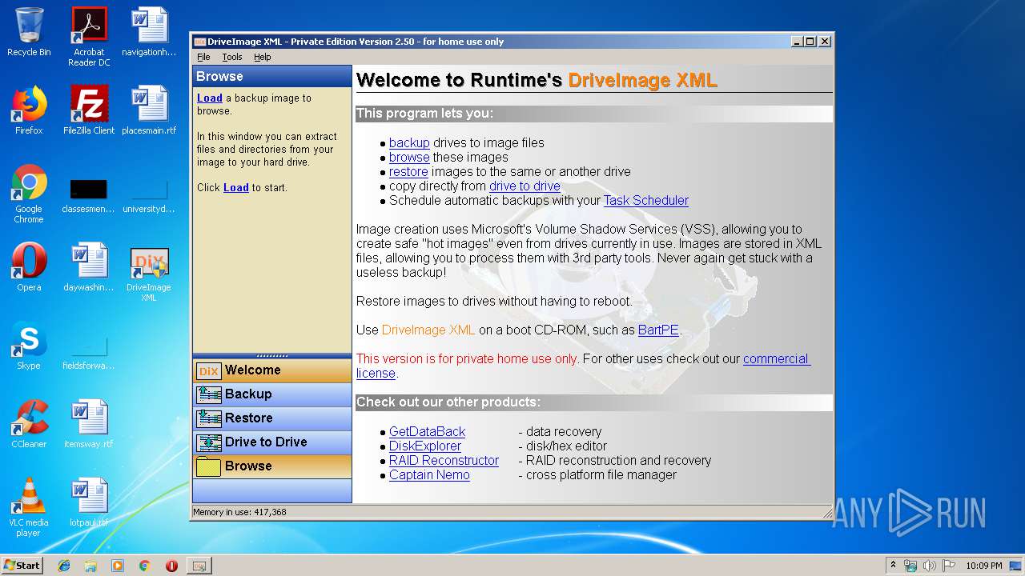Select the lotpaul.rtf document icon
The image size is (1025, 576).
[x=89, y=502]
